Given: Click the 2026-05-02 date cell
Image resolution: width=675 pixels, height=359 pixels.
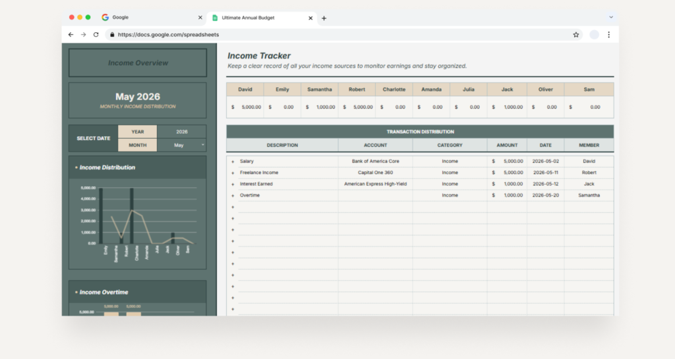Looking at the screenshot, I should (545, 162).
